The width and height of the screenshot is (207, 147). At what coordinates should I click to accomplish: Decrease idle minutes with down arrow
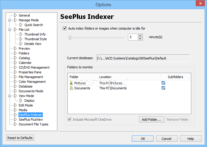pos(140,39)
